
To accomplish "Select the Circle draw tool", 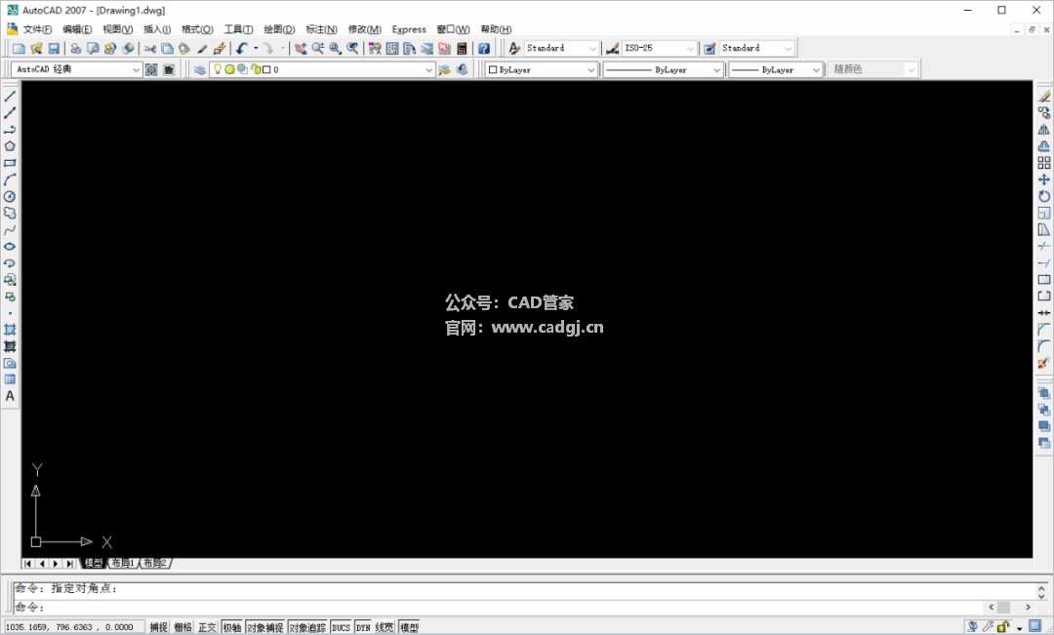I will tap(10, 197).
